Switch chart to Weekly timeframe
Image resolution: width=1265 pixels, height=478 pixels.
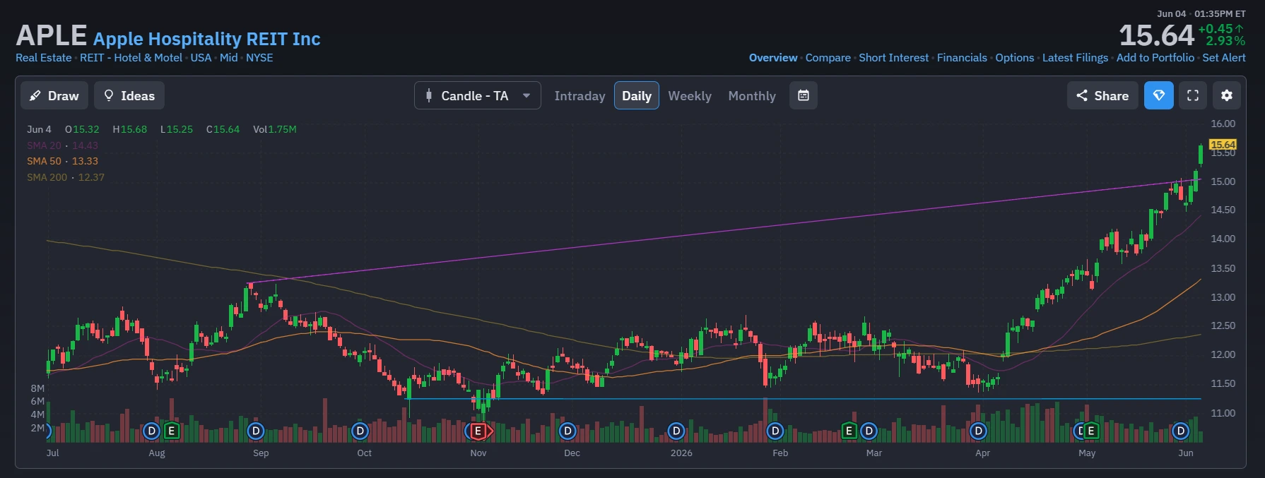tap(690, 96)
